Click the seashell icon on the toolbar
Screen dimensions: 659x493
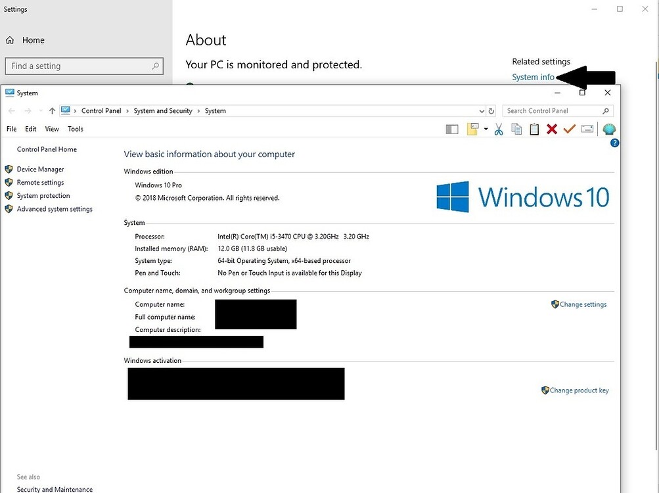click(x=609, y=129)
